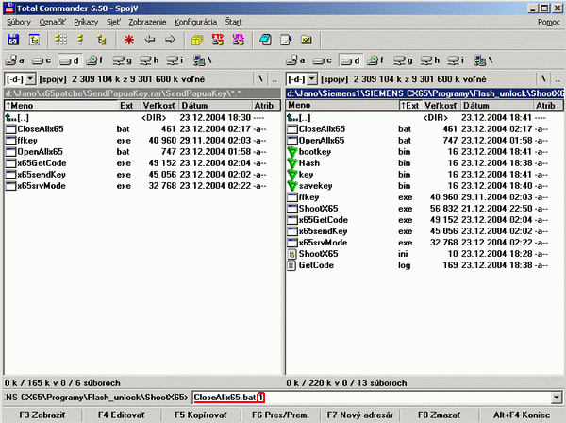The width and height of the screenshot is (566, 423).
Task: Click F7 Nový adresár button
Action: (x=360, y=415)
